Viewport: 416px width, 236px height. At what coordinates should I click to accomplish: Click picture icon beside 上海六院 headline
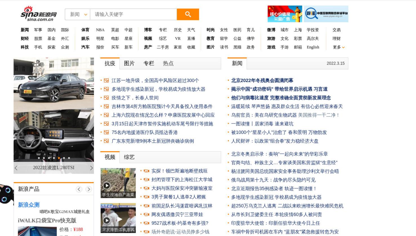(x=106, y=115)
